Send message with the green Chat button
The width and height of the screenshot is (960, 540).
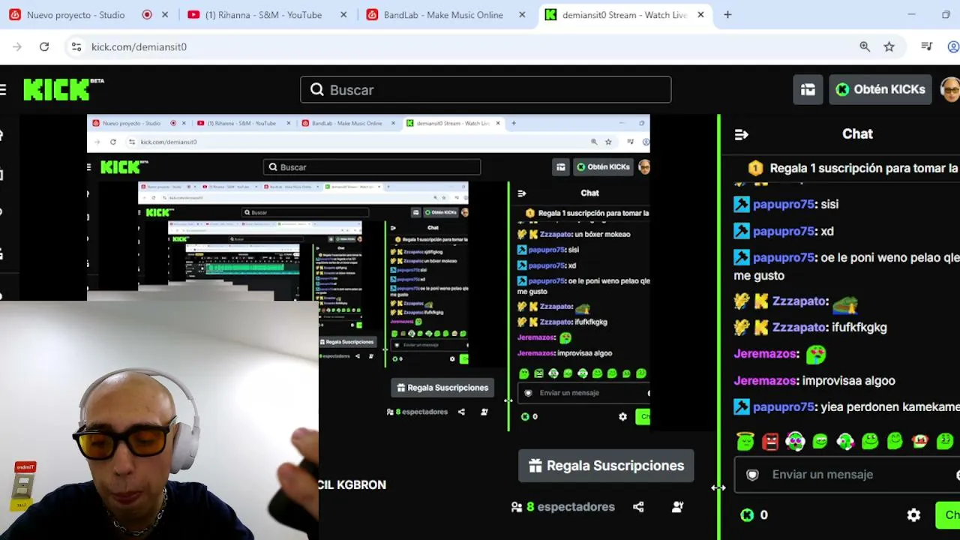point(948,515)
